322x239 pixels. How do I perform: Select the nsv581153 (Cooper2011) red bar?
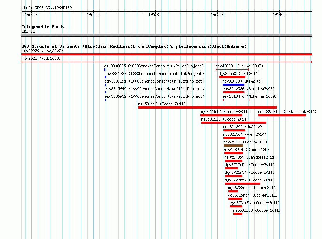coord(238,214)
